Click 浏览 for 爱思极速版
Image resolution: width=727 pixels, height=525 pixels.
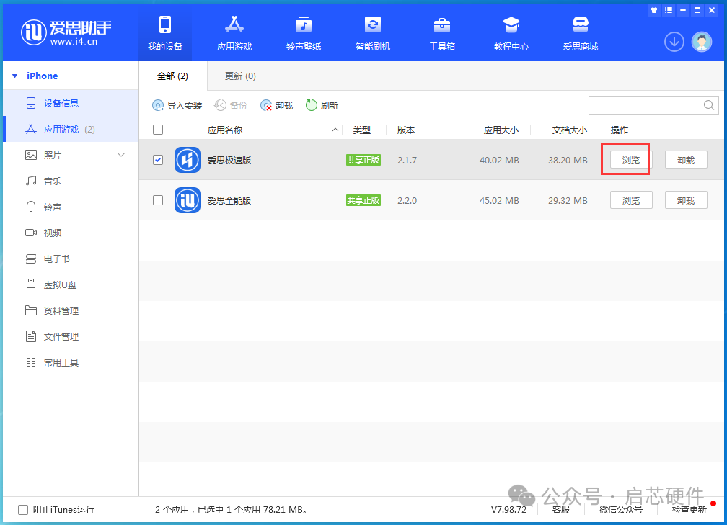click(631, 160)
